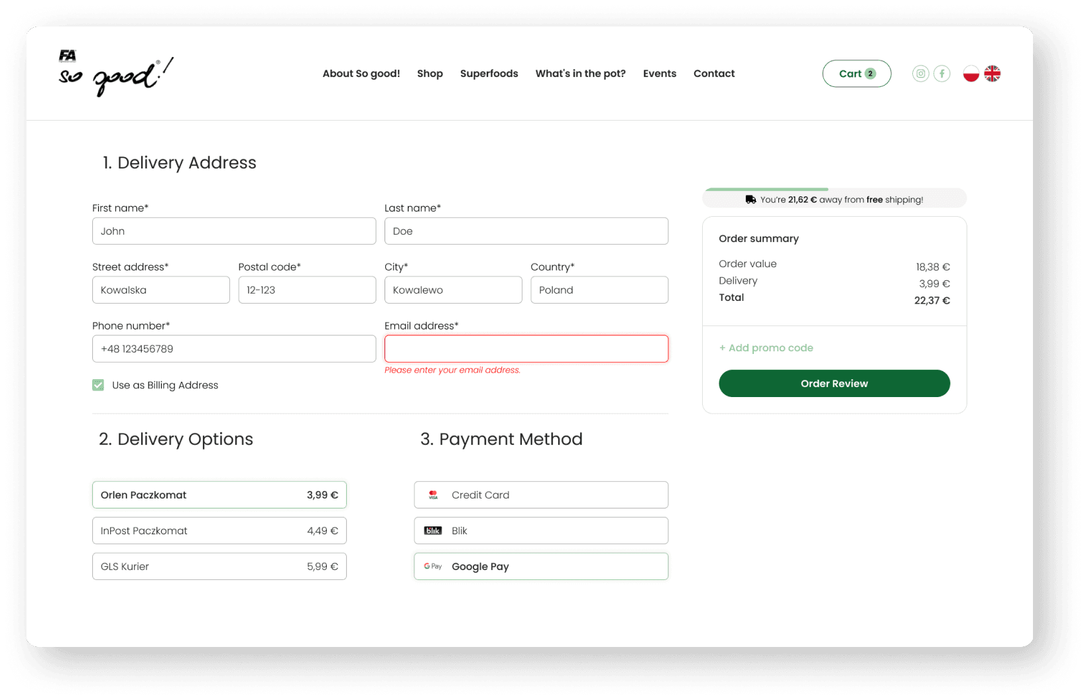Click the Delivery cost 3,99 € in summary
This screenshot has height=700, width=1086.
click(934, 284)
